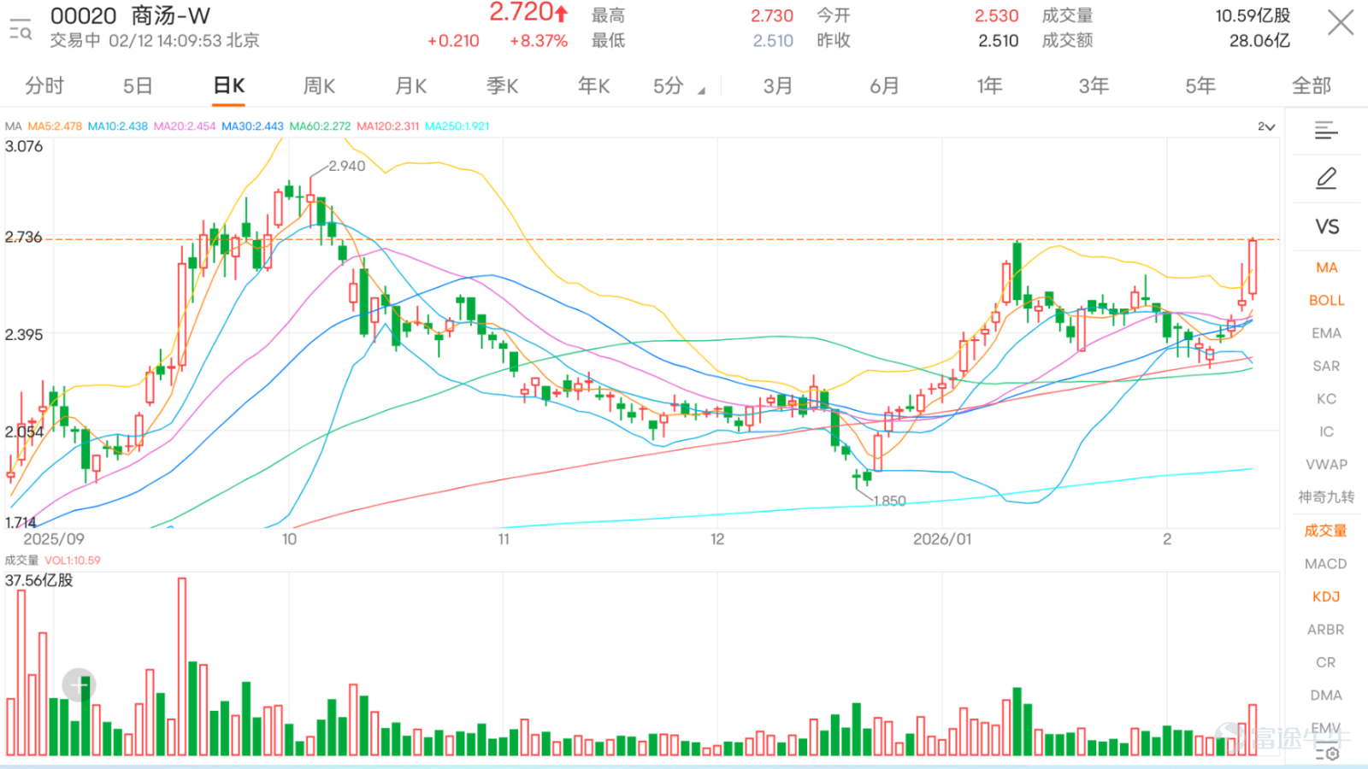
Task: Click the 1.850 low price marker
Action: point(889,501)
